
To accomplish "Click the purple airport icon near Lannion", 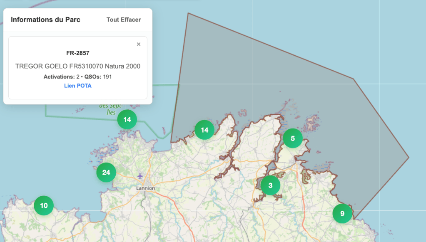I will click(x=140, y=175).
